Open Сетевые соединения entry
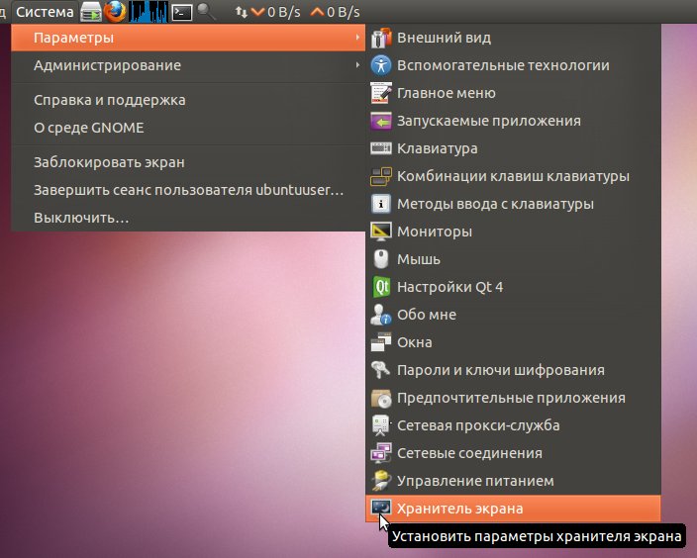 tap(514, 453)
